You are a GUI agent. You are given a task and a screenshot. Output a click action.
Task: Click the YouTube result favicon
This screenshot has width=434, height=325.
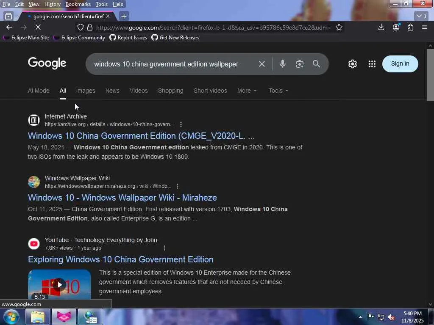tap(34, 244)
